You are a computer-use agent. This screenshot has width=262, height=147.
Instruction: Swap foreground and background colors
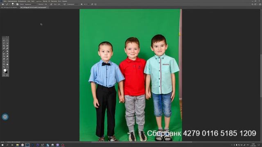7,70
